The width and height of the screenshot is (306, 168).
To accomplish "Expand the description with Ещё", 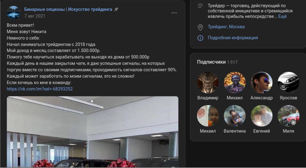I will tap(282, 16).
